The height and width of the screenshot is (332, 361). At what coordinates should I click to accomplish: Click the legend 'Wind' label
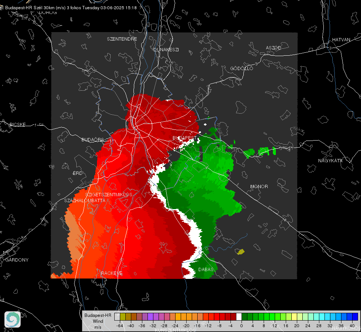98,321
